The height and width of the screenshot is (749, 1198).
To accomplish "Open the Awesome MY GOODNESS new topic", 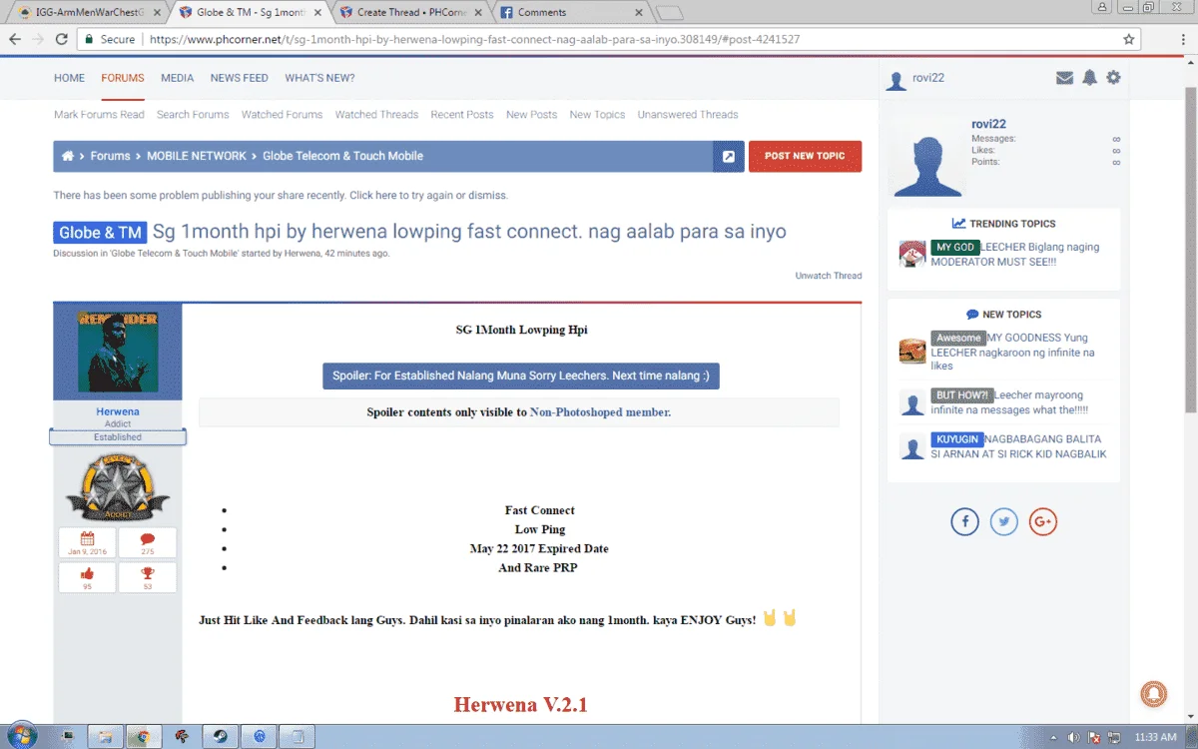I will [x=1012, y=352].
